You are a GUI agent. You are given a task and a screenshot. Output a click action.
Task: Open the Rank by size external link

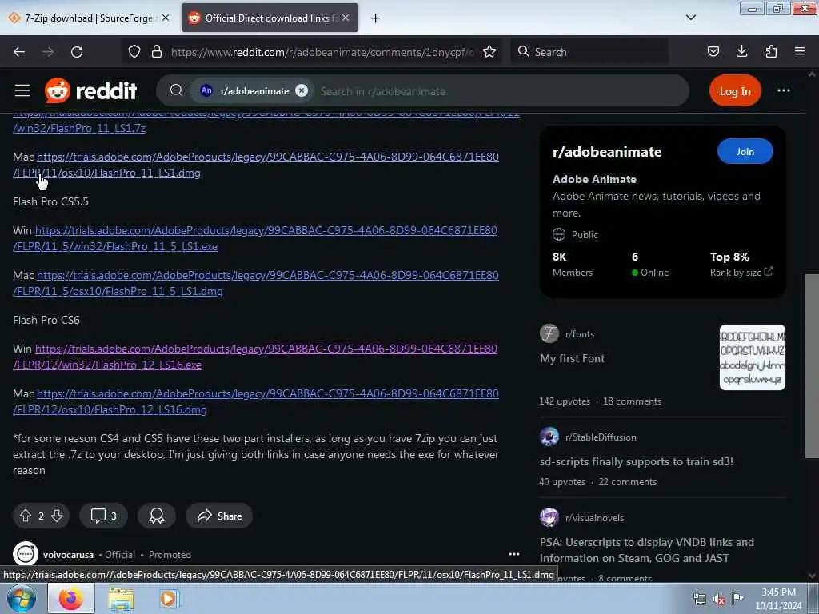(x=741, y=272)
